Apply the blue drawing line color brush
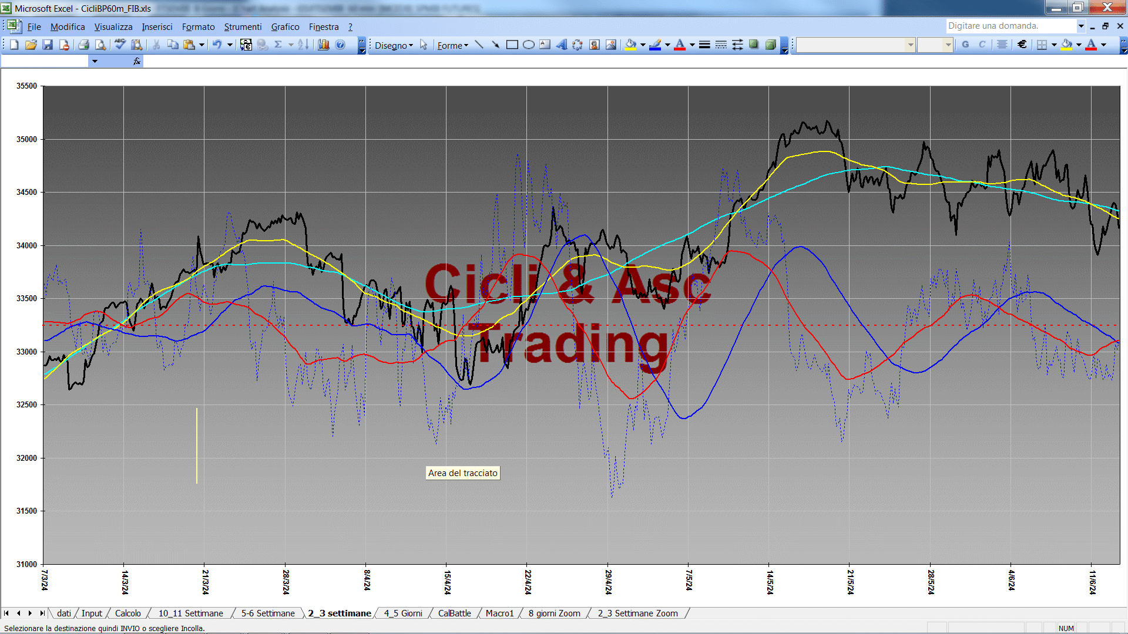Image resolution: width=1128 pixels, height=634 pixels. tap(655, 45)
